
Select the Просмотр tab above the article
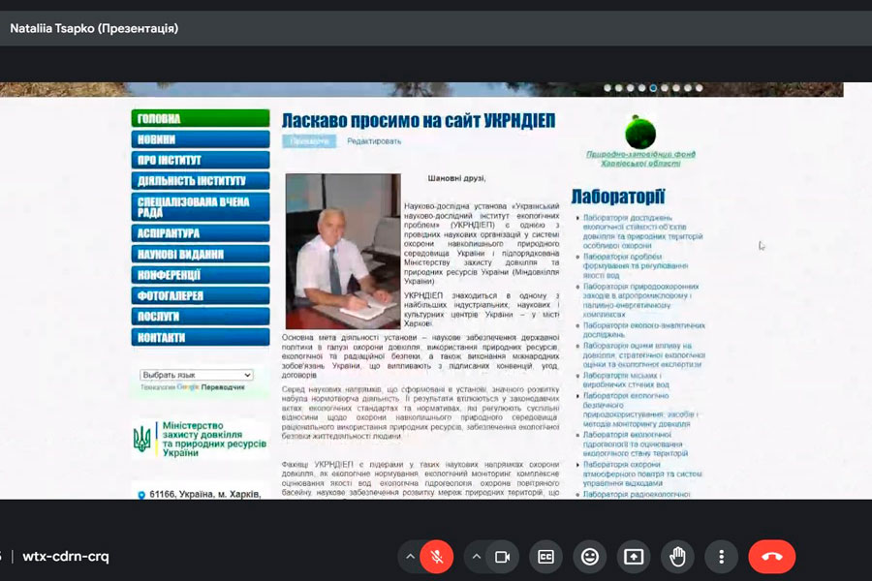coord(309,141)
